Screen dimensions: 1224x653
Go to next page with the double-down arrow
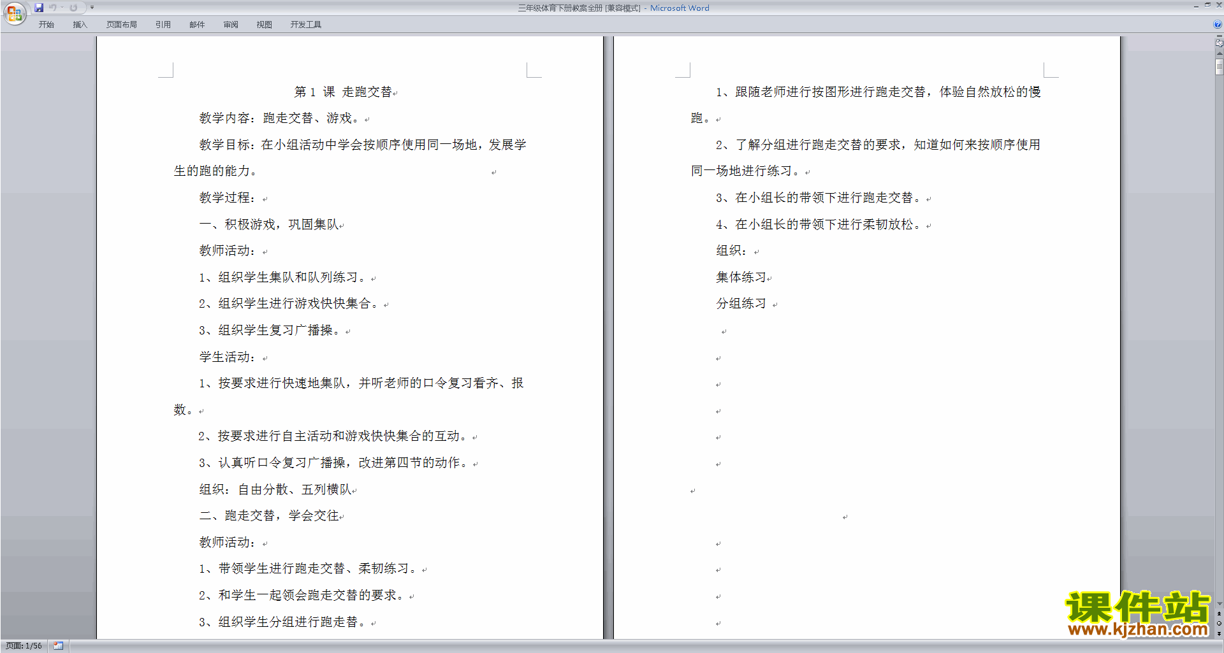[x=1219, y=633]
